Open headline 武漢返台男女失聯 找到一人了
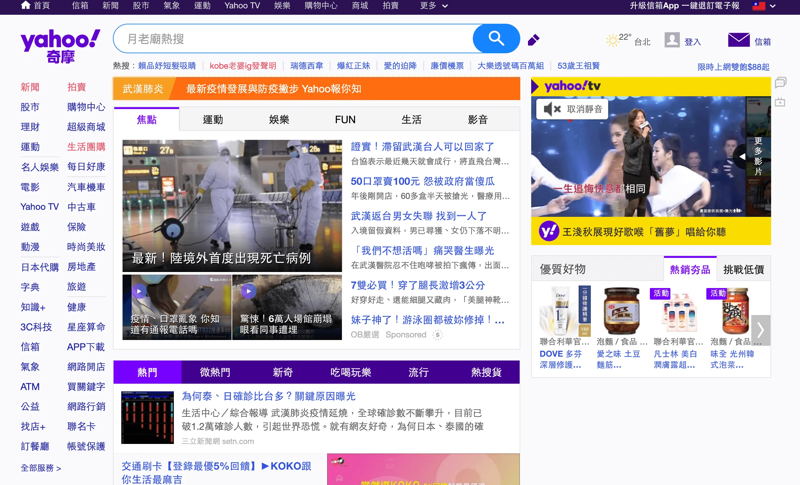 pyautogui.click(x=419, y=216)
